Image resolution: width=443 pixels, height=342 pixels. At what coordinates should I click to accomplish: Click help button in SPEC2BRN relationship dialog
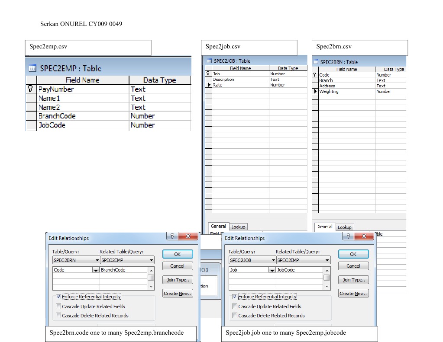pos(172,236)
